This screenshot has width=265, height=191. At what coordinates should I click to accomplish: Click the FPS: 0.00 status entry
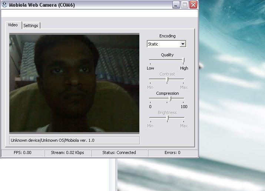point(23,153)
